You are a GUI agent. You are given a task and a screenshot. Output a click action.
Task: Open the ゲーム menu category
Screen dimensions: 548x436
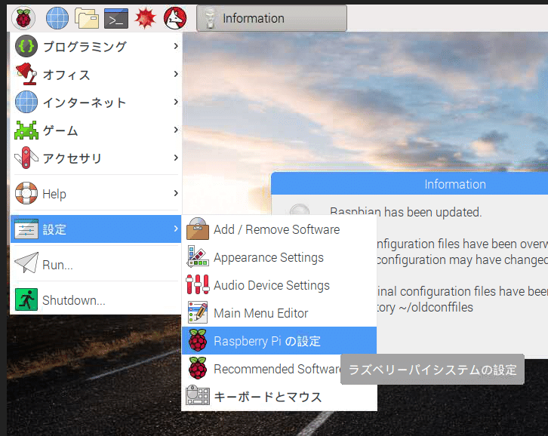[x=96, y=130]
